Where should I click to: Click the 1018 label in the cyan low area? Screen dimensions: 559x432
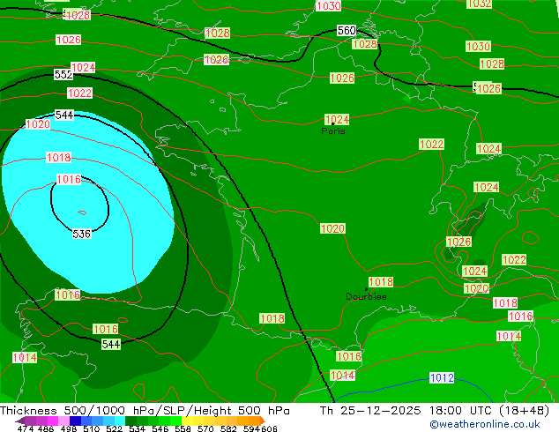click(58, 158)
